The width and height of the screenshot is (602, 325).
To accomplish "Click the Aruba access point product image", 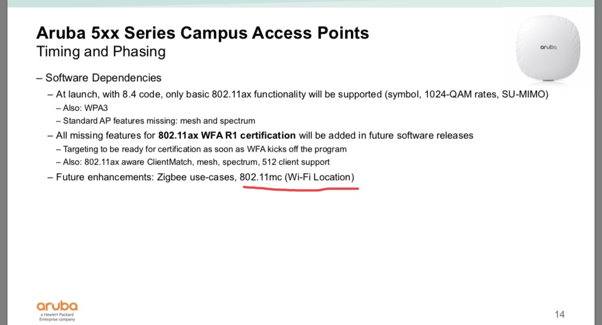I will (x=548, y=49).
